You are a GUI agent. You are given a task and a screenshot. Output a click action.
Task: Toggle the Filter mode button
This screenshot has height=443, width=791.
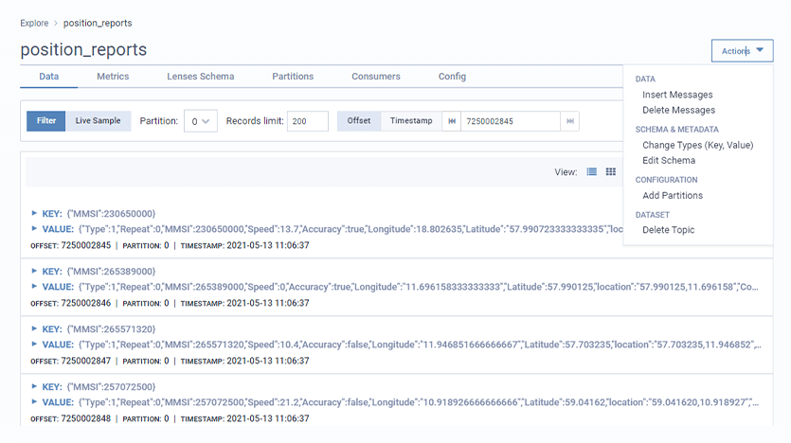pyautogui.click(x=45, y=121)
